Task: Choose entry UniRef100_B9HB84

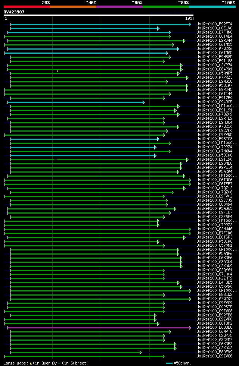Action: tap(214, 123)
